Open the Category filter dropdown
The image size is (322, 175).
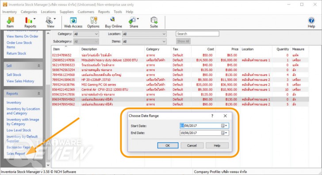coord(86,34)
